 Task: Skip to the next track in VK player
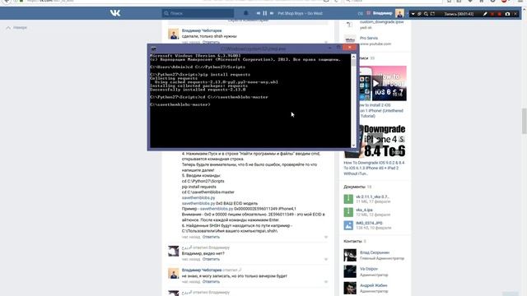tap(272, 13)
